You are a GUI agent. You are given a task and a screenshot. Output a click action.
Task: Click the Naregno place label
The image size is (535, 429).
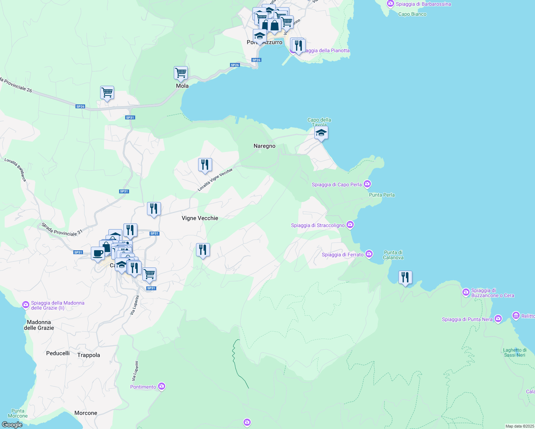click(x=264, y=146)
